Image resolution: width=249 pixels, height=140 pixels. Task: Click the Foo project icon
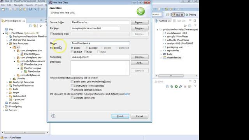point(7,30)
